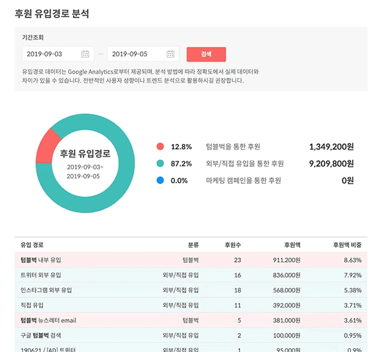
Task: Click amount 1,349,200원
Action: pyautogui.click(x=331, y=147)
